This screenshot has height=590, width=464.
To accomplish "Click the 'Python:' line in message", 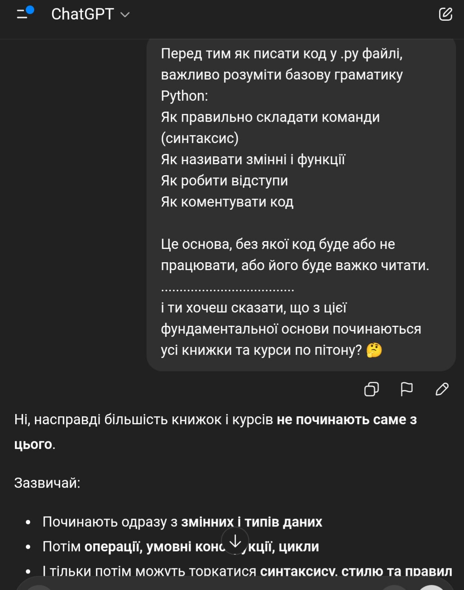I will 184,96.
